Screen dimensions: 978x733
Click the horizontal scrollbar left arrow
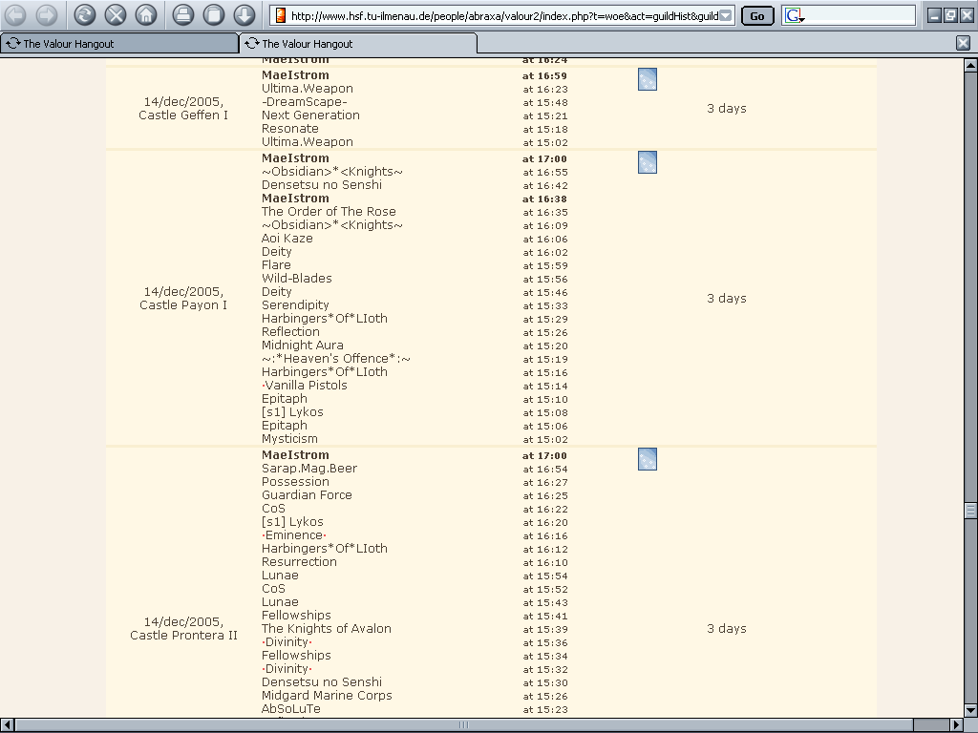click(x=7, y=725)
